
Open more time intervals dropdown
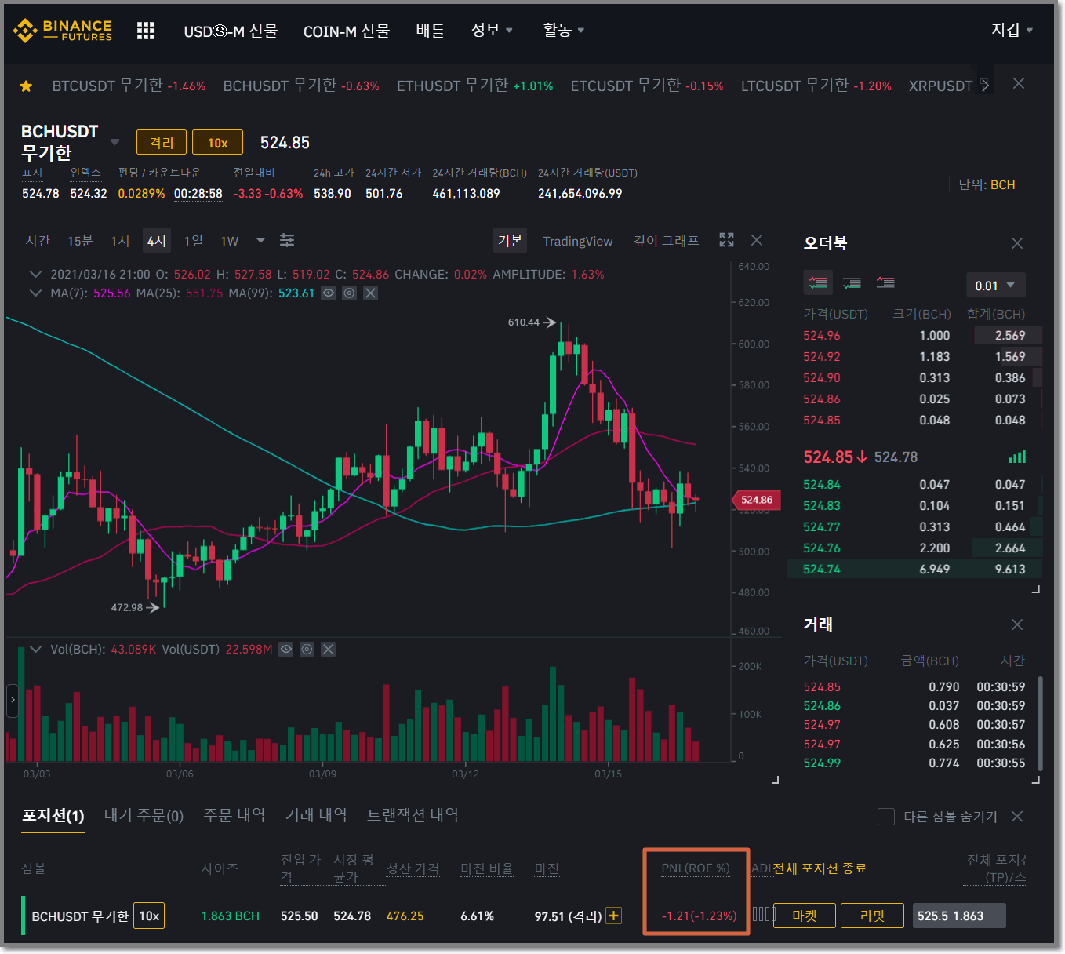pyautogui.click(x=260, y=240)
